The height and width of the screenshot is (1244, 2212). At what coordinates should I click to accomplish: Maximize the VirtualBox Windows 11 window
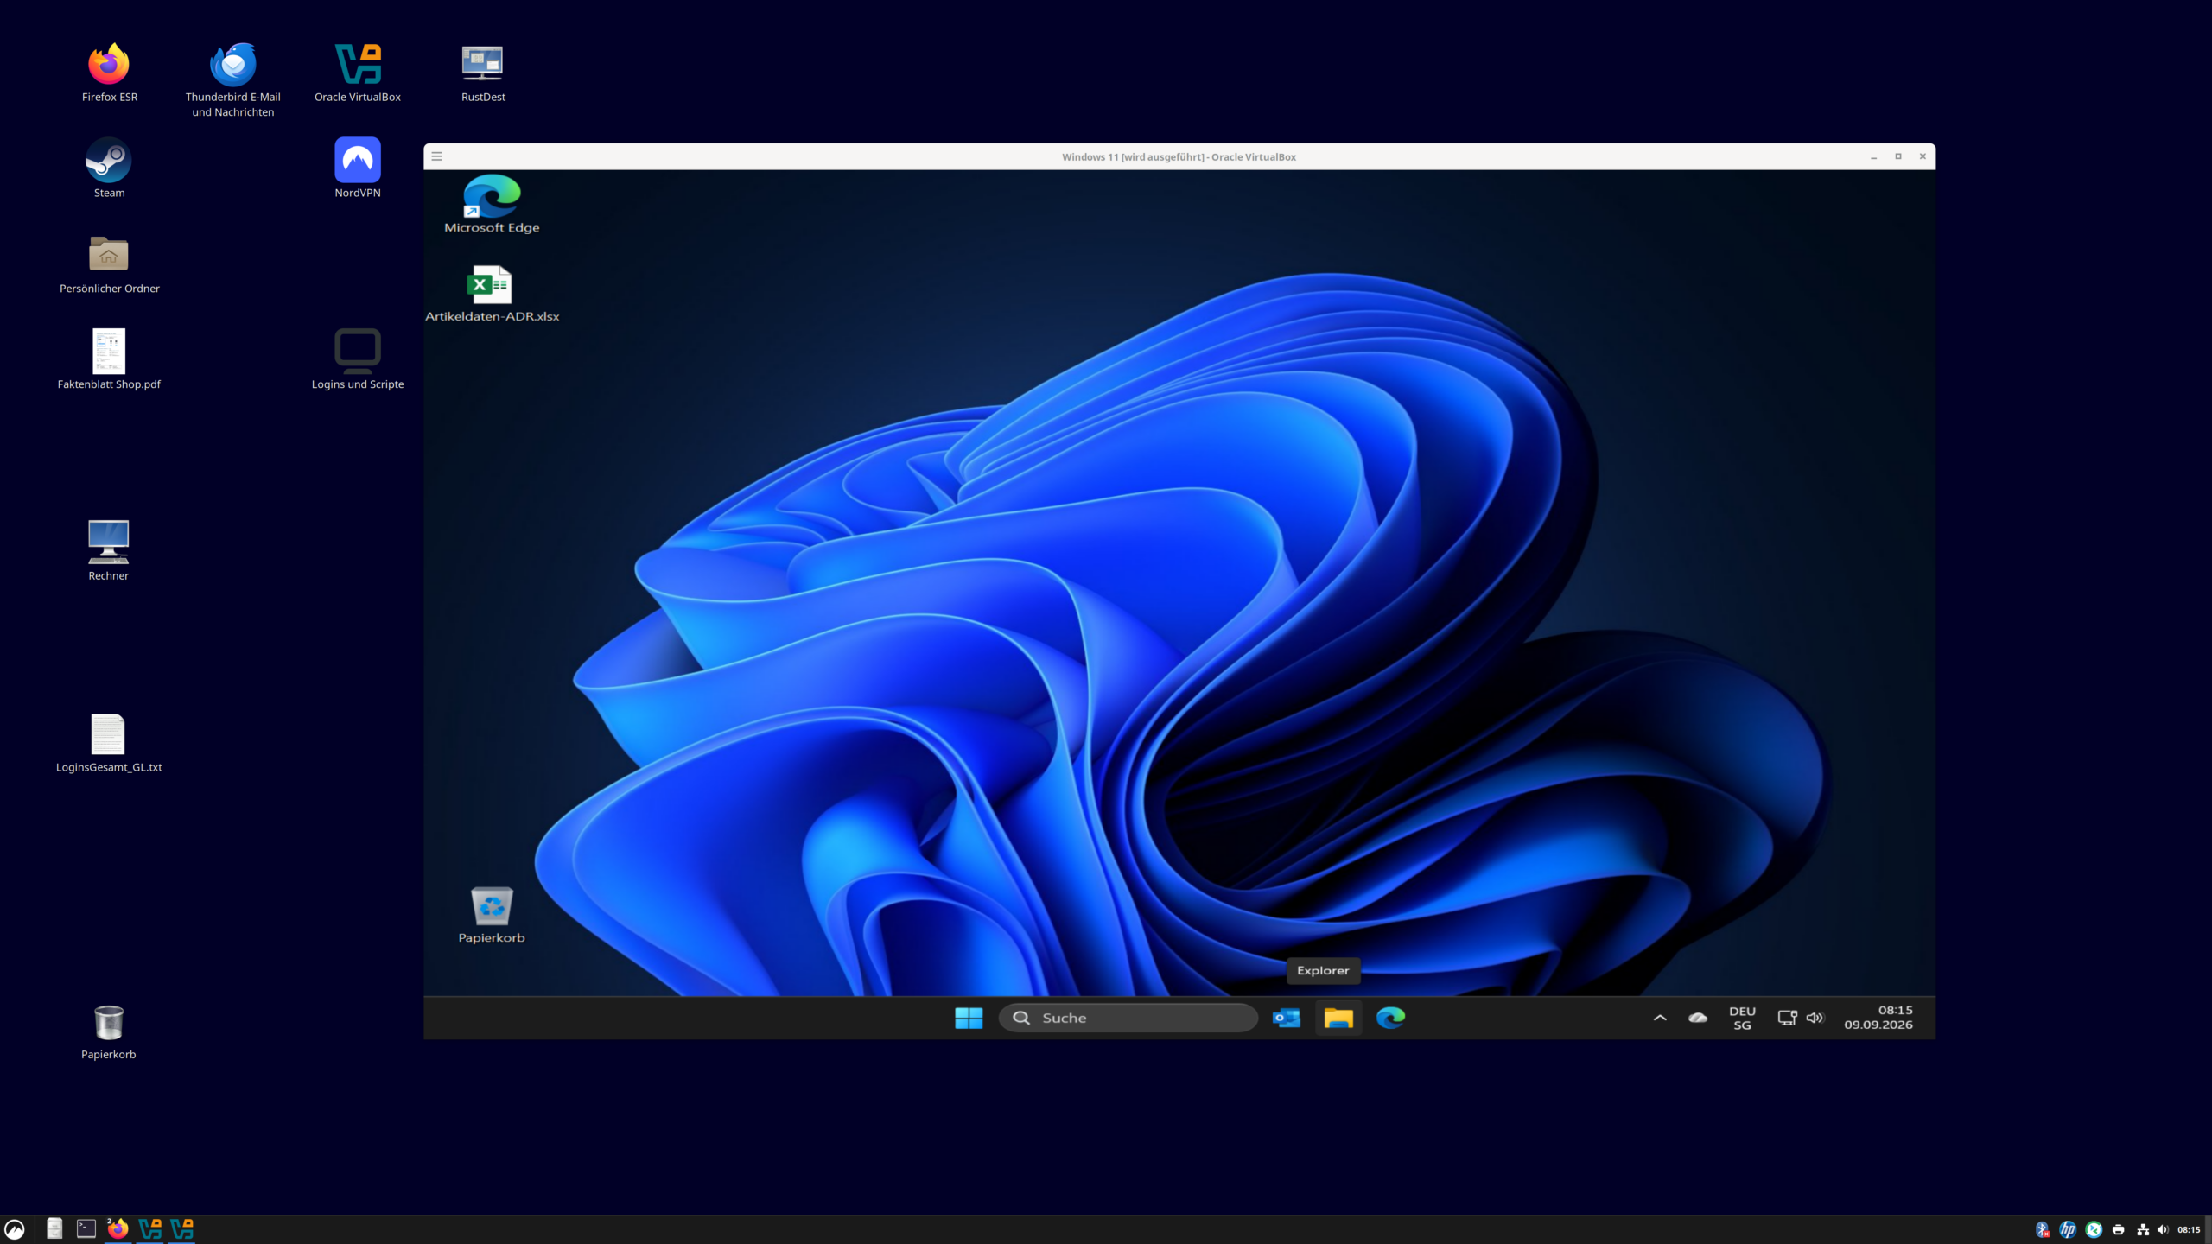1898,156
